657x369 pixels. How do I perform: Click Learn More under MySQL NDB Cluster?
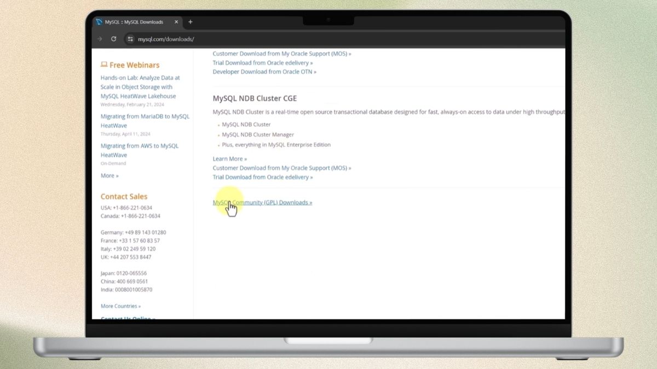(230, 159)
